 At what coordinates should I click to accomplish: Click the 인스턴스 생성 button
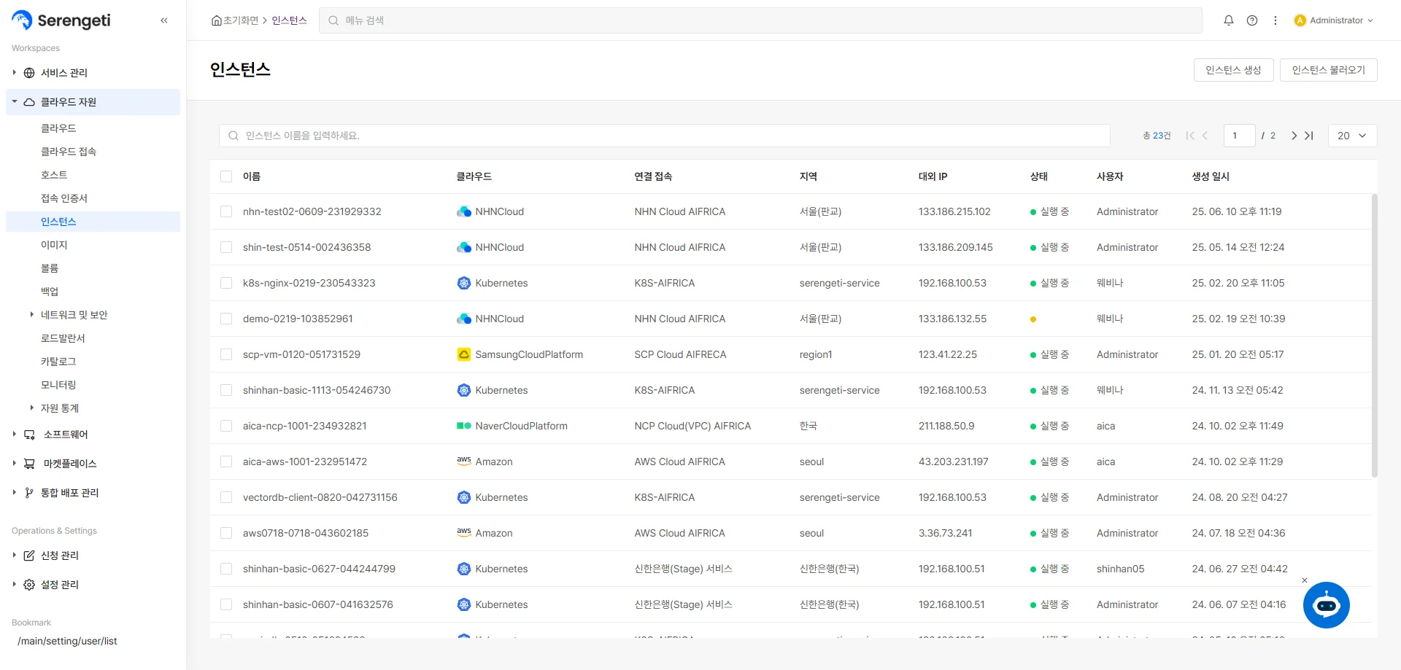1233,70
